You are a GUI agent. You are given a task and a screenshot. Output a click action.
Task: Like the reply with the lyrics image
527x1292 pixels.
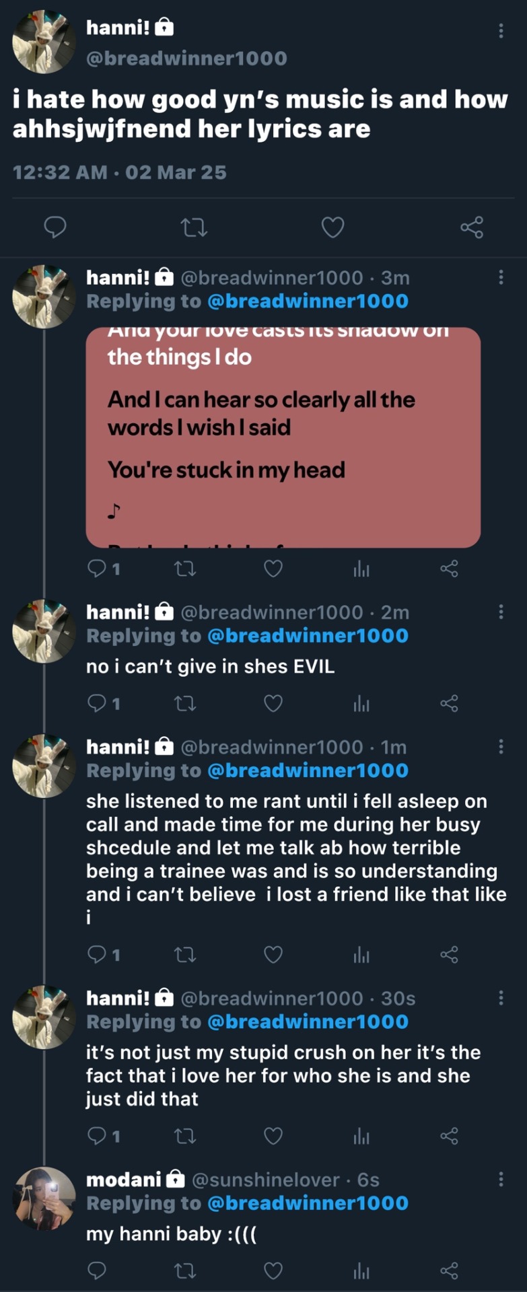coord(273,569)
